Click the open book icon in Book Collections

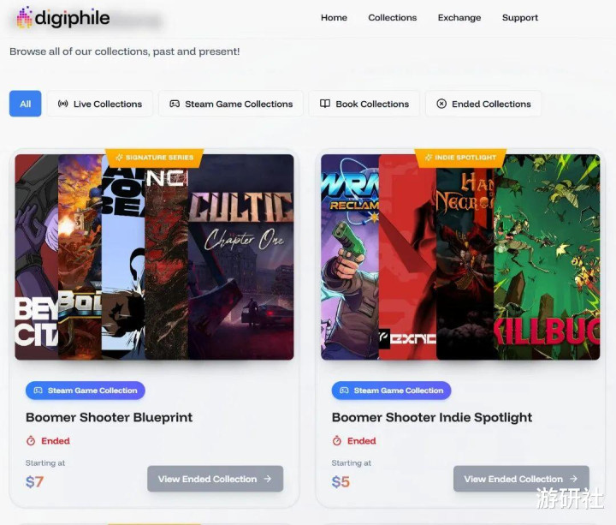(325, 104)
